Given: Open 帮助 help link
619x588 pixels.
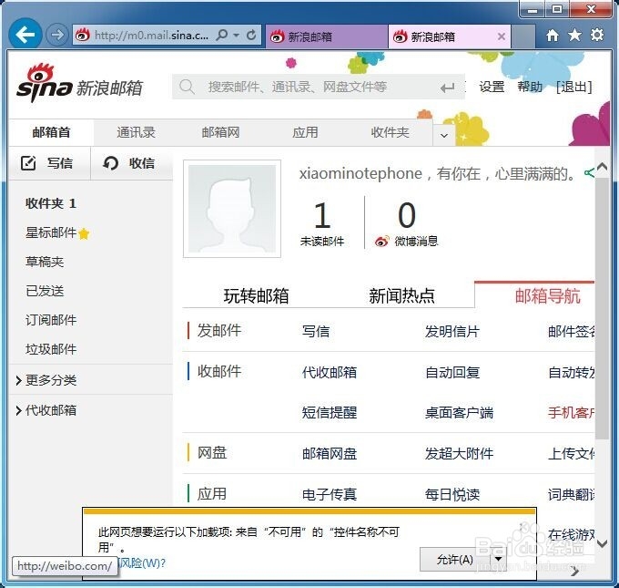Looking at the screenshot, I should (x=530, y=87).
